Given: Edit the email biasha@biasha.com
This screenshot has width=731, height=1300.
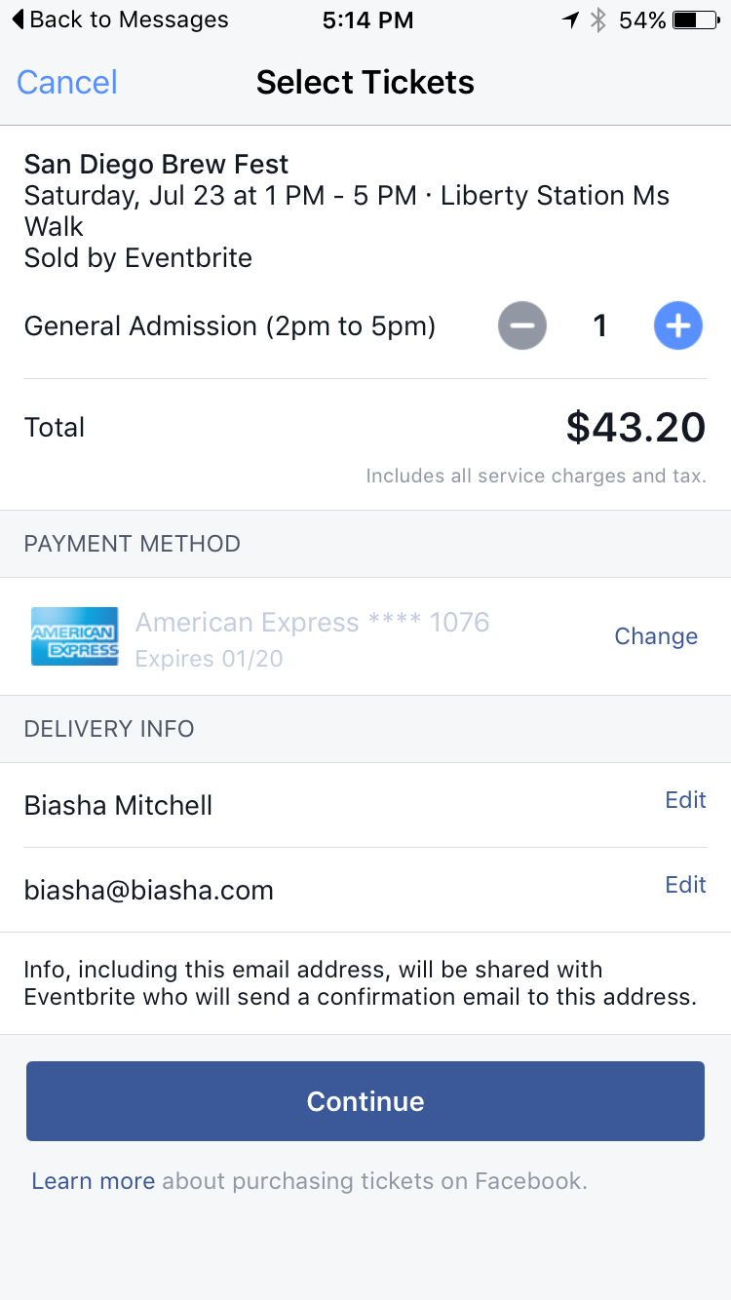Looking at the screenshot, I should (685, 885).
